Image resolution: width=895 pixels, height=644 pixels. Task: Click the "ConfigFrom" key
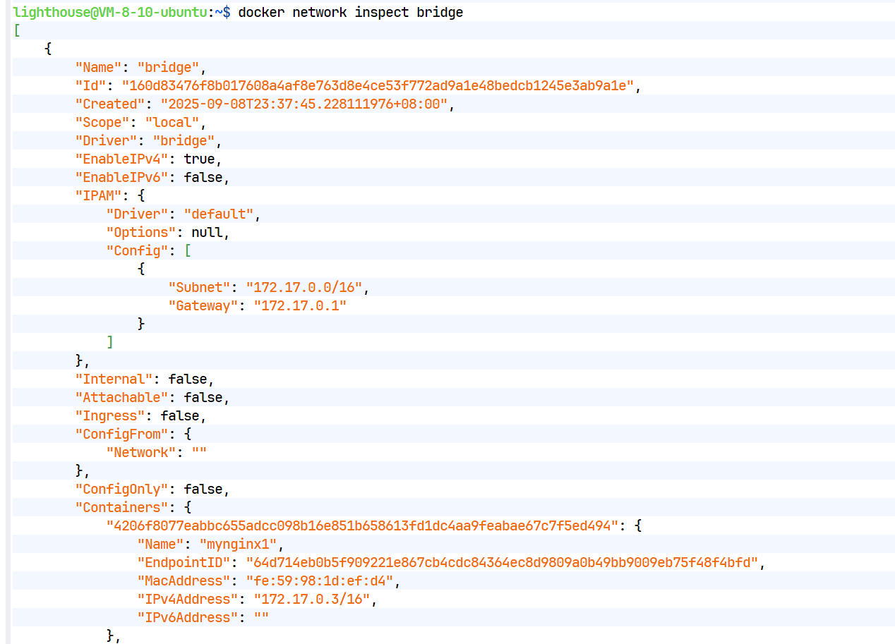pyautogui.click(x=121, y=434)
